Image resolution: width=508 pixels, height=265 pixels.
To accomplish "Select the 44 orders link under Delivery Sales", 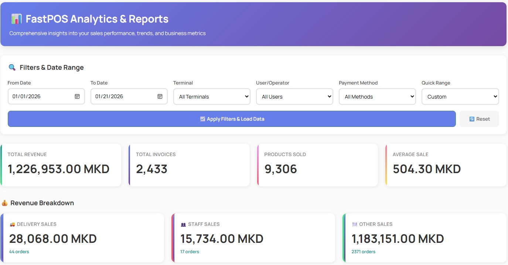I will 19,251.
